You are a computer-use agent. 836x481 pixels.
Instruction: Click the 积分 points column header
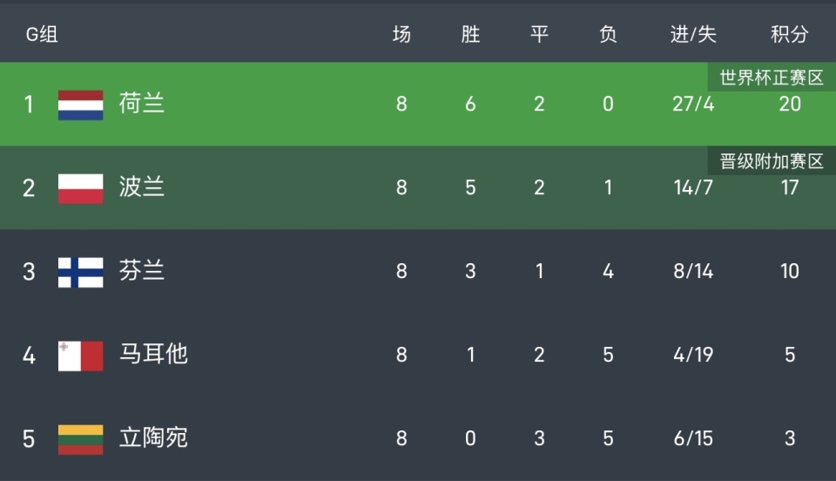(x=789, y=35)
